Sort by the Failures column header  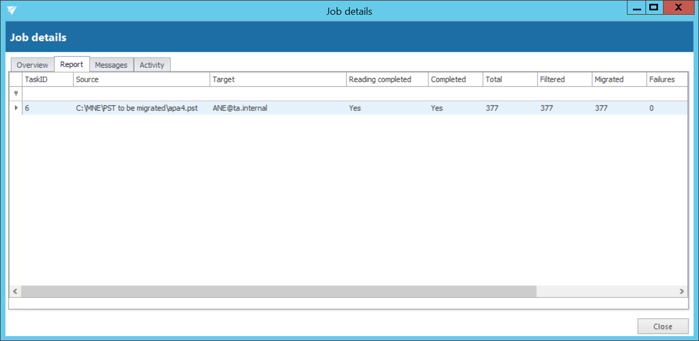[665, 80]
